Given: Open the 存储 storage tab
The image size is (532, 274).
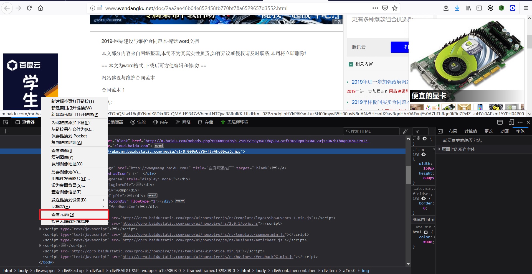Looking at the screenshot, I should pos(206,122).
